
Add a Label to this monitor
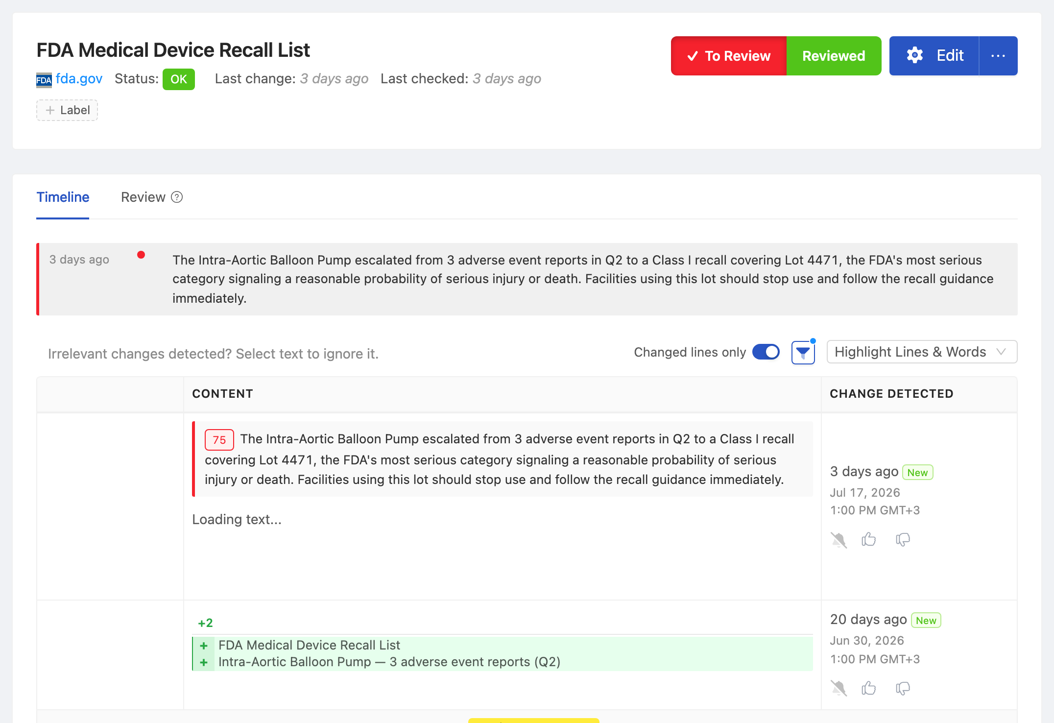pos(67,110)
